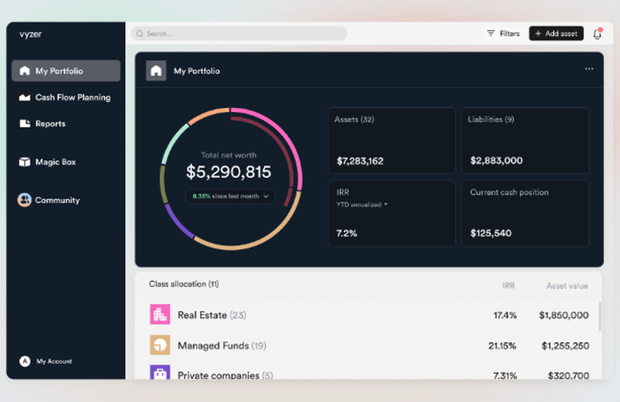
Task: Click inside the search input field
Action: tap(239, 33)
